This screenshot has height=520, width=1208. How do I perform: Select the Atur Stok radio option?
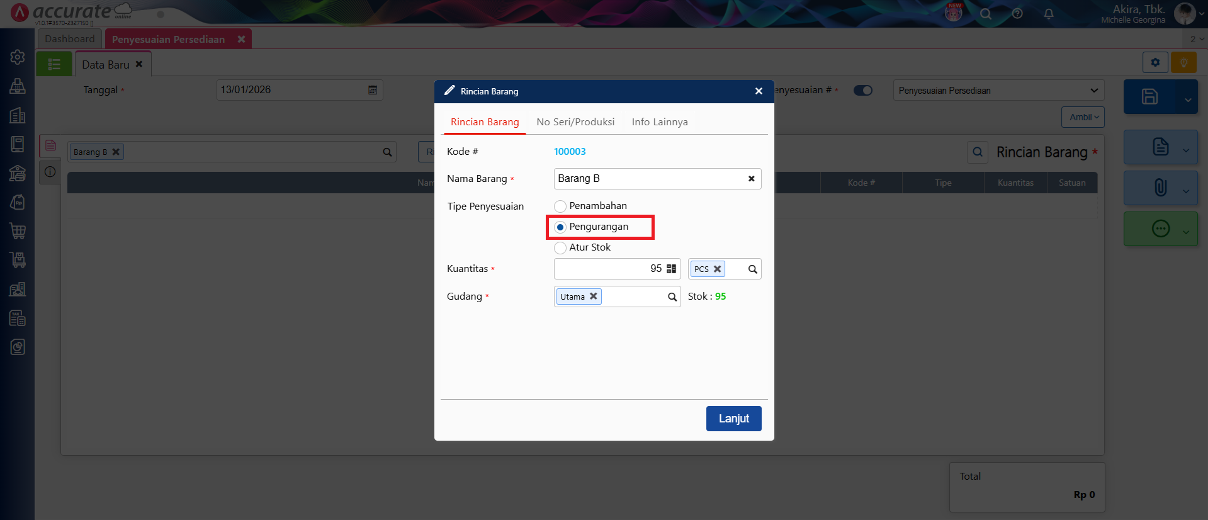point(560,248)
